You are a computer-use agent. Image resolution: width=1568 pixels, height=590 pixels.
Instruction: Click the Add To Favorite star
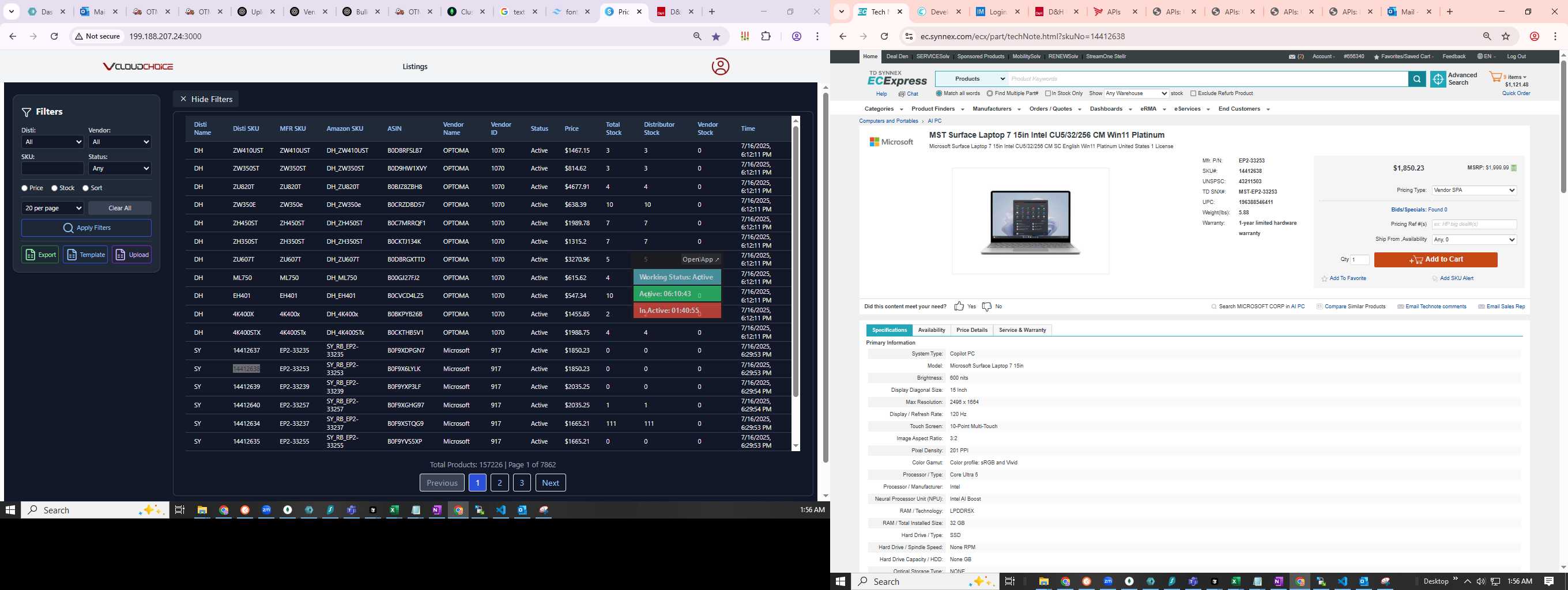coord(1325,278)
